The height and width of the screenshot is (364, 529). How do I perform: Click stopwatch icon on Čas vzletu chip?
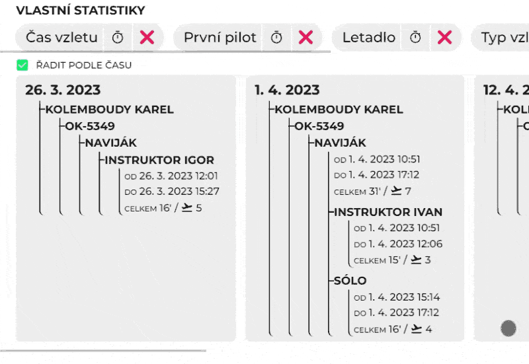click(118, 38)
